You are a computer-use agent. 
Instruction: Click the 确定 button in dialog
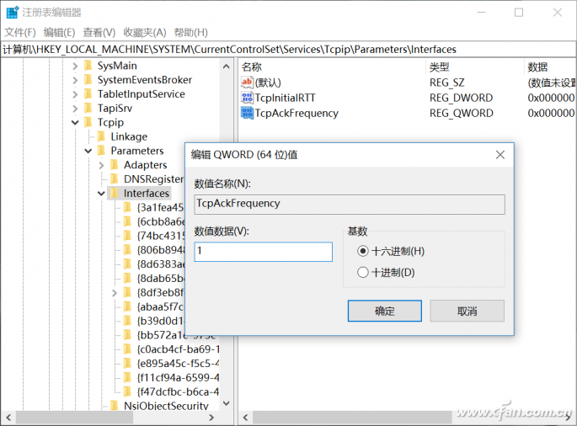(x=385, y=311)
